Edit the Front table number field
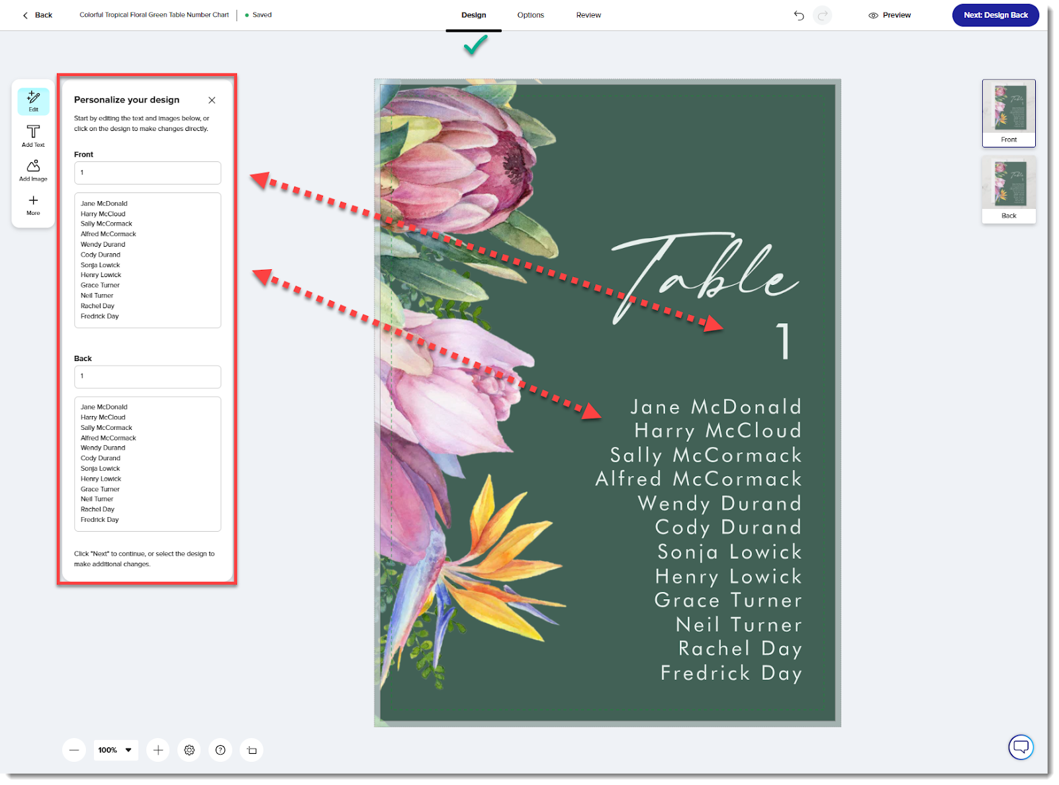The image size is (1059, 785). coord(148,173)
